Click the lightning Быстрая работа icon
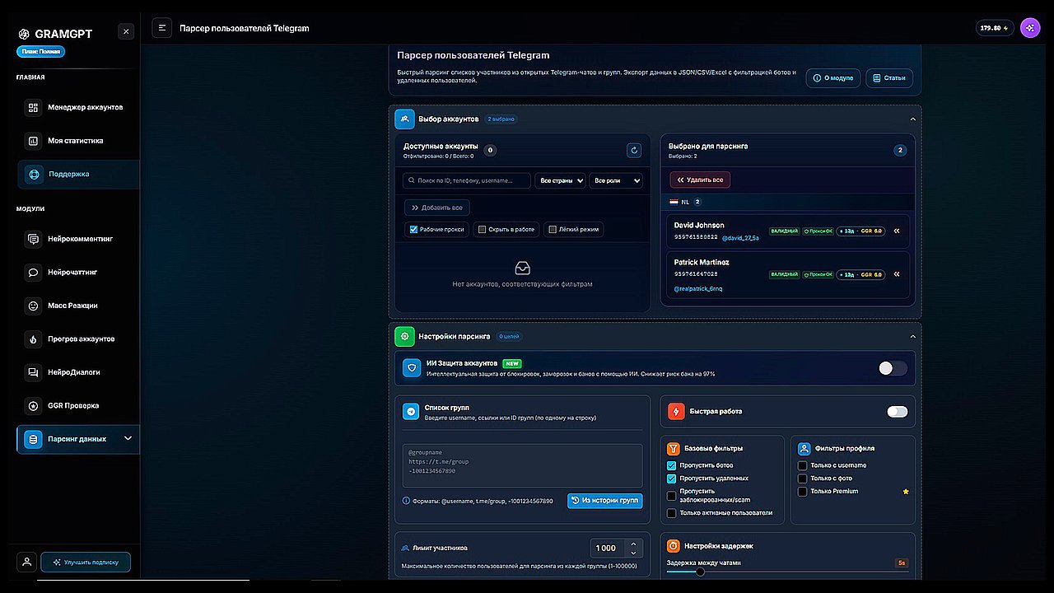This screenshot has width=1054, height=593. [676, 411]
